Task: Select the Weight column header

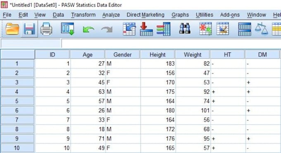Action: click(193, 54)
